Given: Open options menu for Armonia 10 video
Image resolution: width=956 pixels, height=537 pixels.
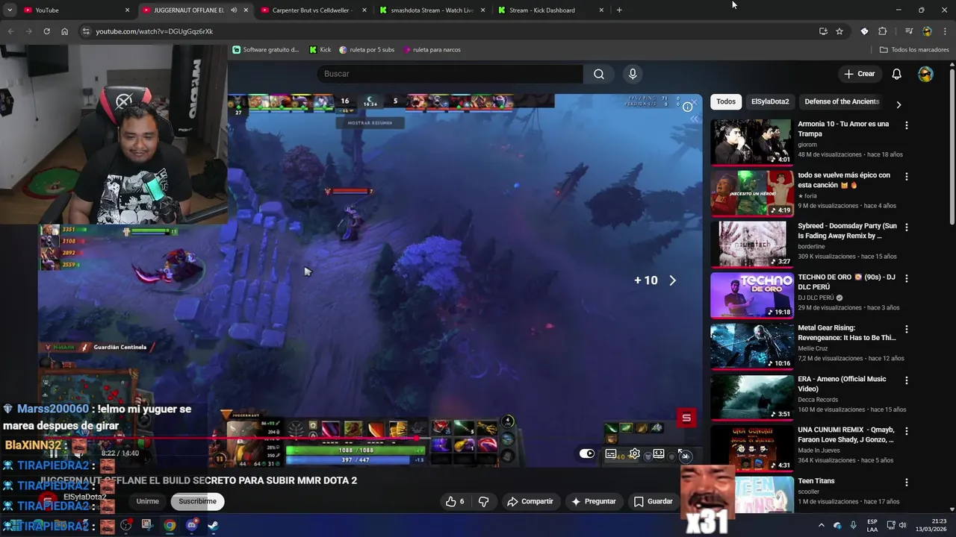Looking at the screenshot, I should (x=907, y=125).
